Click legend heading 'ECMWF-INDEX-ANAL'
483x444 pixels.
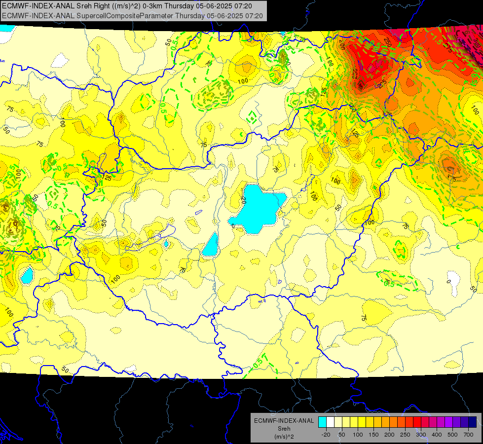284,421
